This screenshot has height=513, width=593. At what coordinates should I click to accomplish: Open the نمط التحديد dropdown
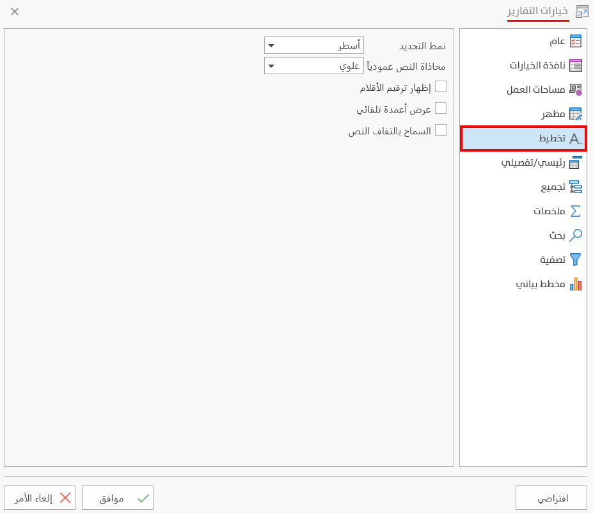[272, 45]
